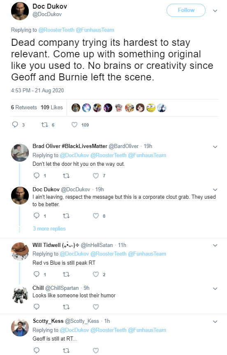Retweet Doc Dukov's main tweet
This screenshot has height=355, width=227.
(x=44, y=125)
